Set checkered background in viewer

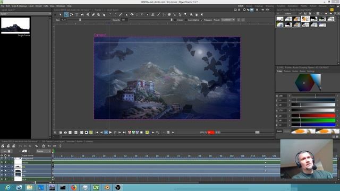coord(91,132)
